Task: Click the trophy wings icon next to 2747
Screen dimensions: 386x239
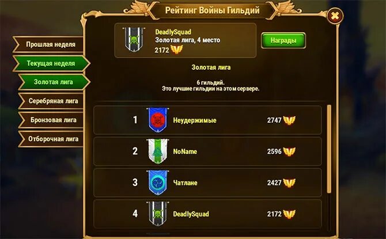Action: [x=289, y=120]
